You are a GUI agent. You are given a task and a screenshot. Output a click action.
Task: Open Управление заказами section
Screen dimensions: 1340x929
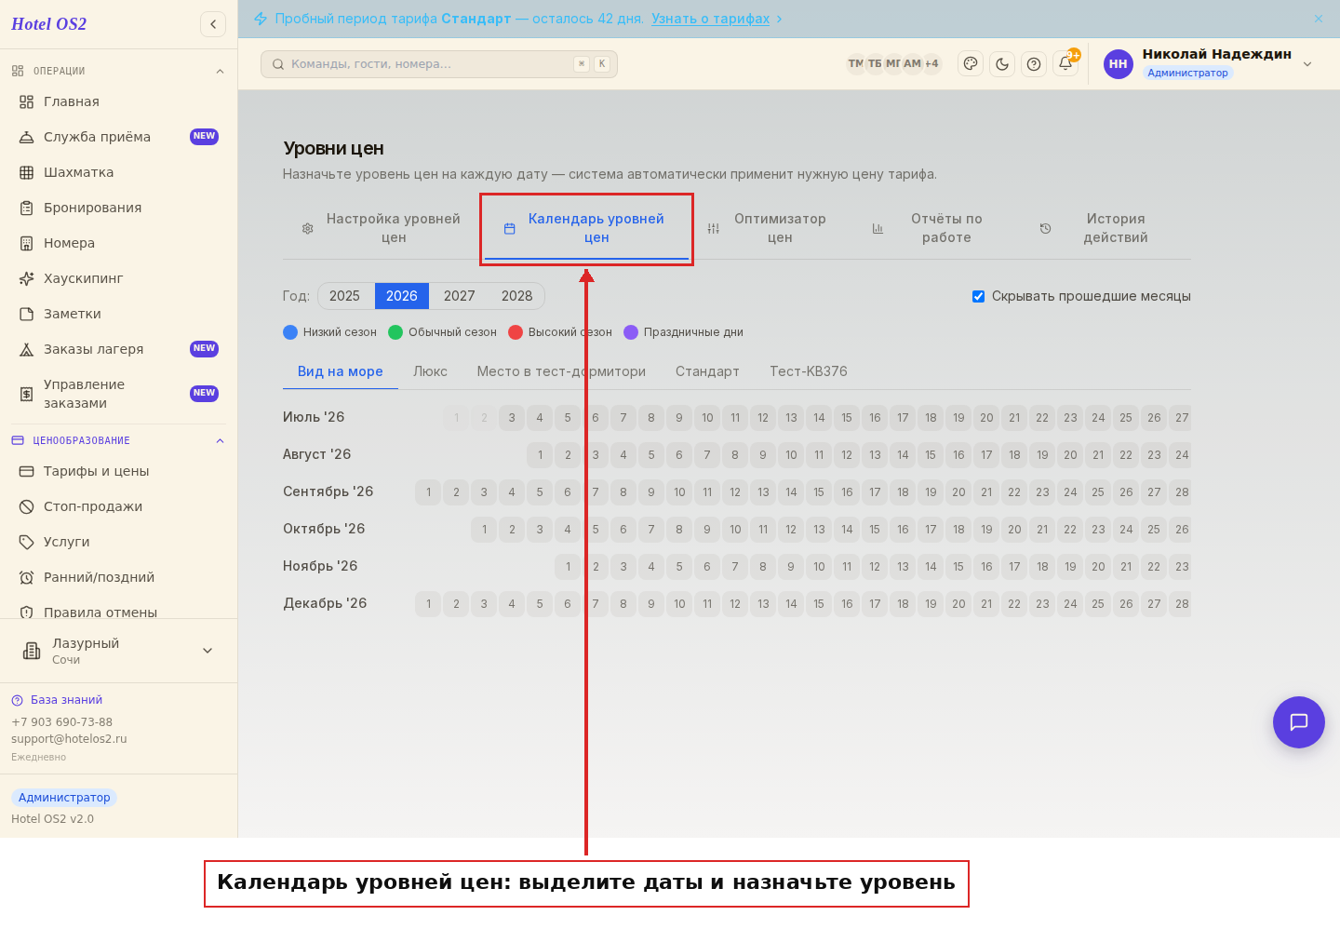[118, 394]
